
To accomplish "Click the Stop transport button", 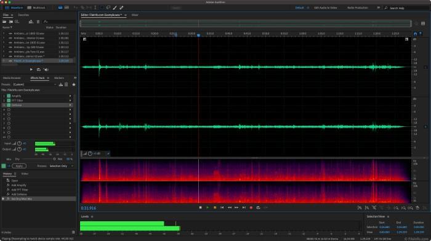I will pyautogui.click(x=200, y=208).
